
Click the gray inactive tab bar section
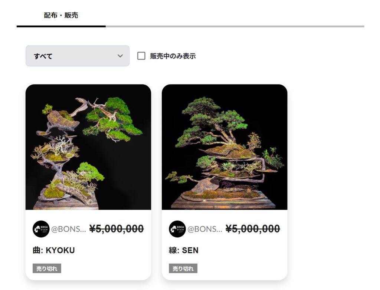(x=235, y=26)
